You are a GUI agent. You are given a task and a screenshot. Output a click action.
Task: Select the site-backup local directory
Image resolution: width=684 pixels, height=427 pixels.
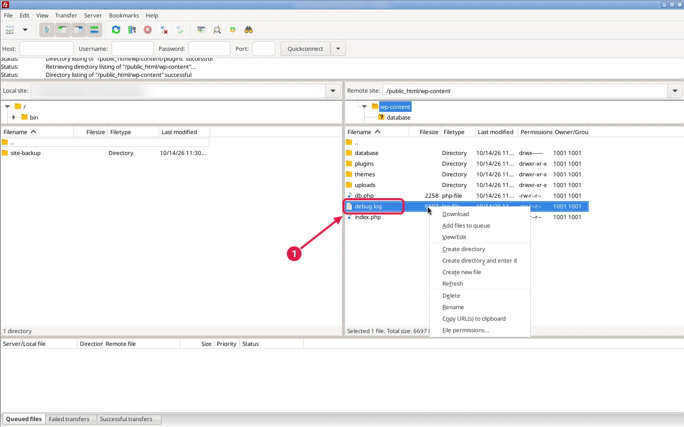tap(26, 153)
